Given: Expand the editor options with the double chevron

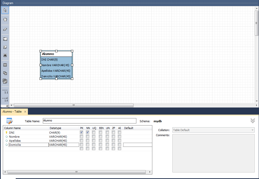Looking at the screenshot, I should (252, 121).
